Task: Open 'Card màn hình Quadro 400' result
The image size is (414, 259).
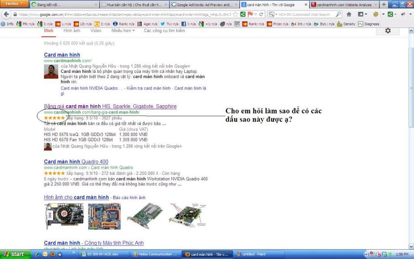Action: [x=76, y=162]
